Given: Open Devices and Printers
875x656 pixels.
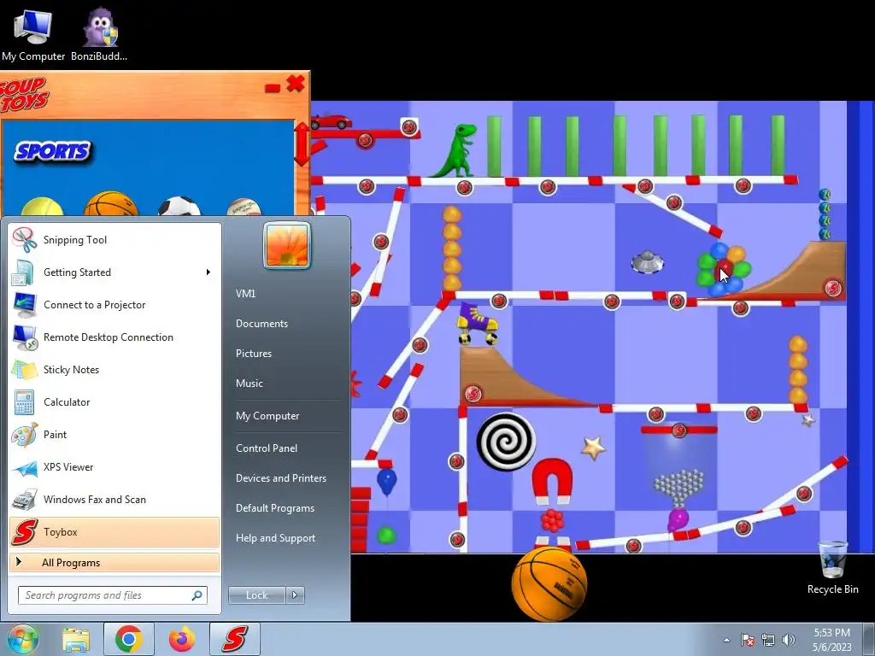Looking at the screenshot, I should pos(281,478).
